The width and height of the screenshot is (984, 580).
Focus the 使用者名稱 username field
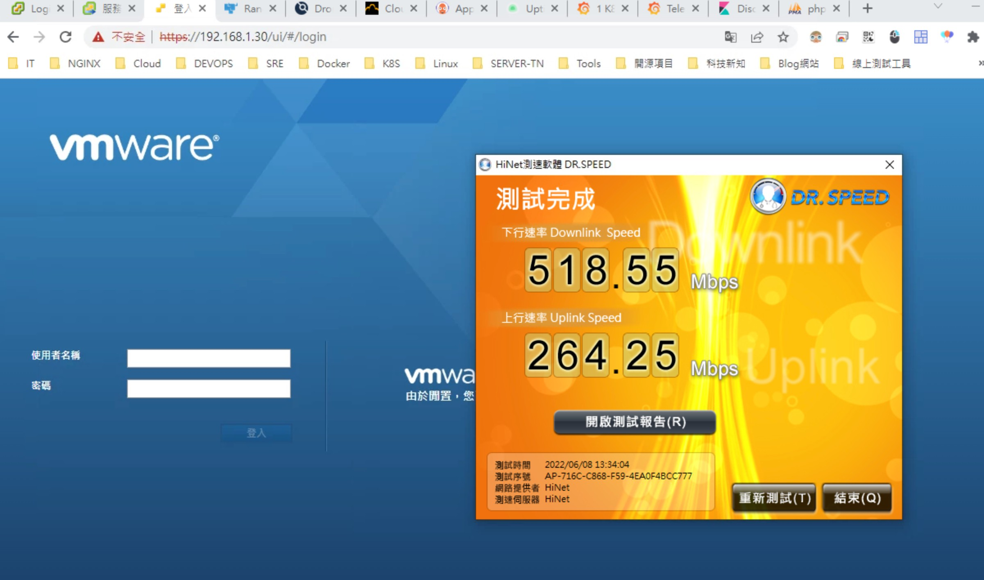[209, 358]
